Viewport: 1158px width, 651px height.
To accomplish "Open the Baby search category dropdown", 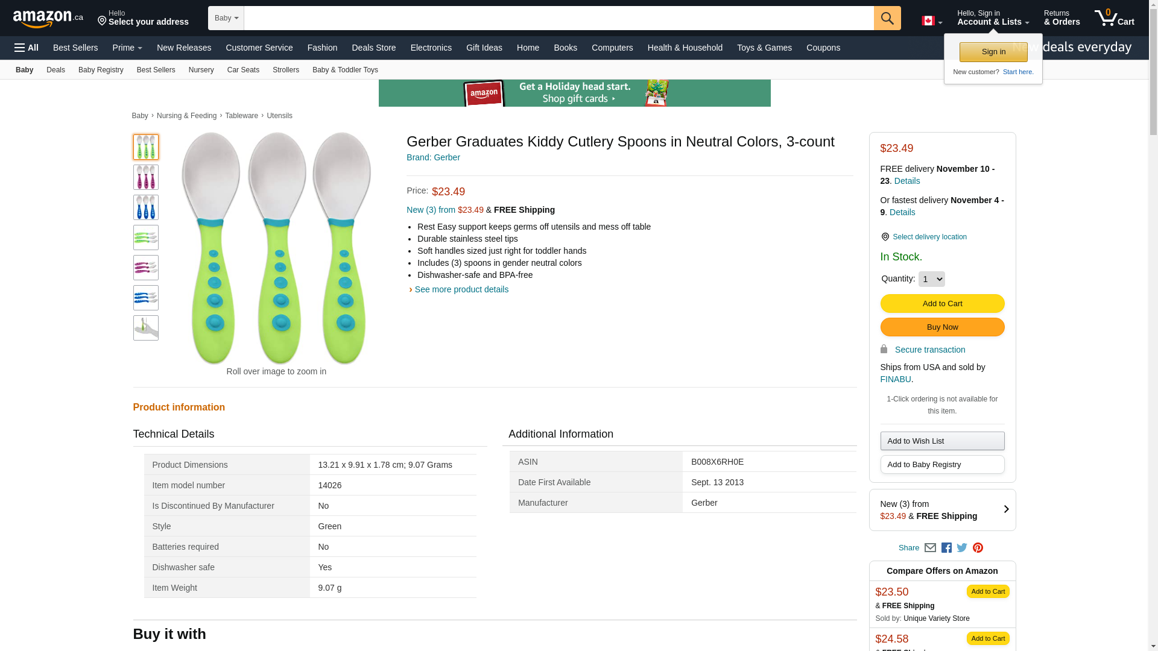I will tap(226, 18).
